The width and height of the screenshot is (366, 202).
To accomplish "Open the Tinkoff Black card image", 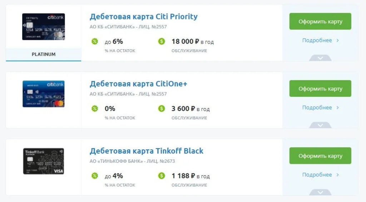I will [x=43, y=161].
